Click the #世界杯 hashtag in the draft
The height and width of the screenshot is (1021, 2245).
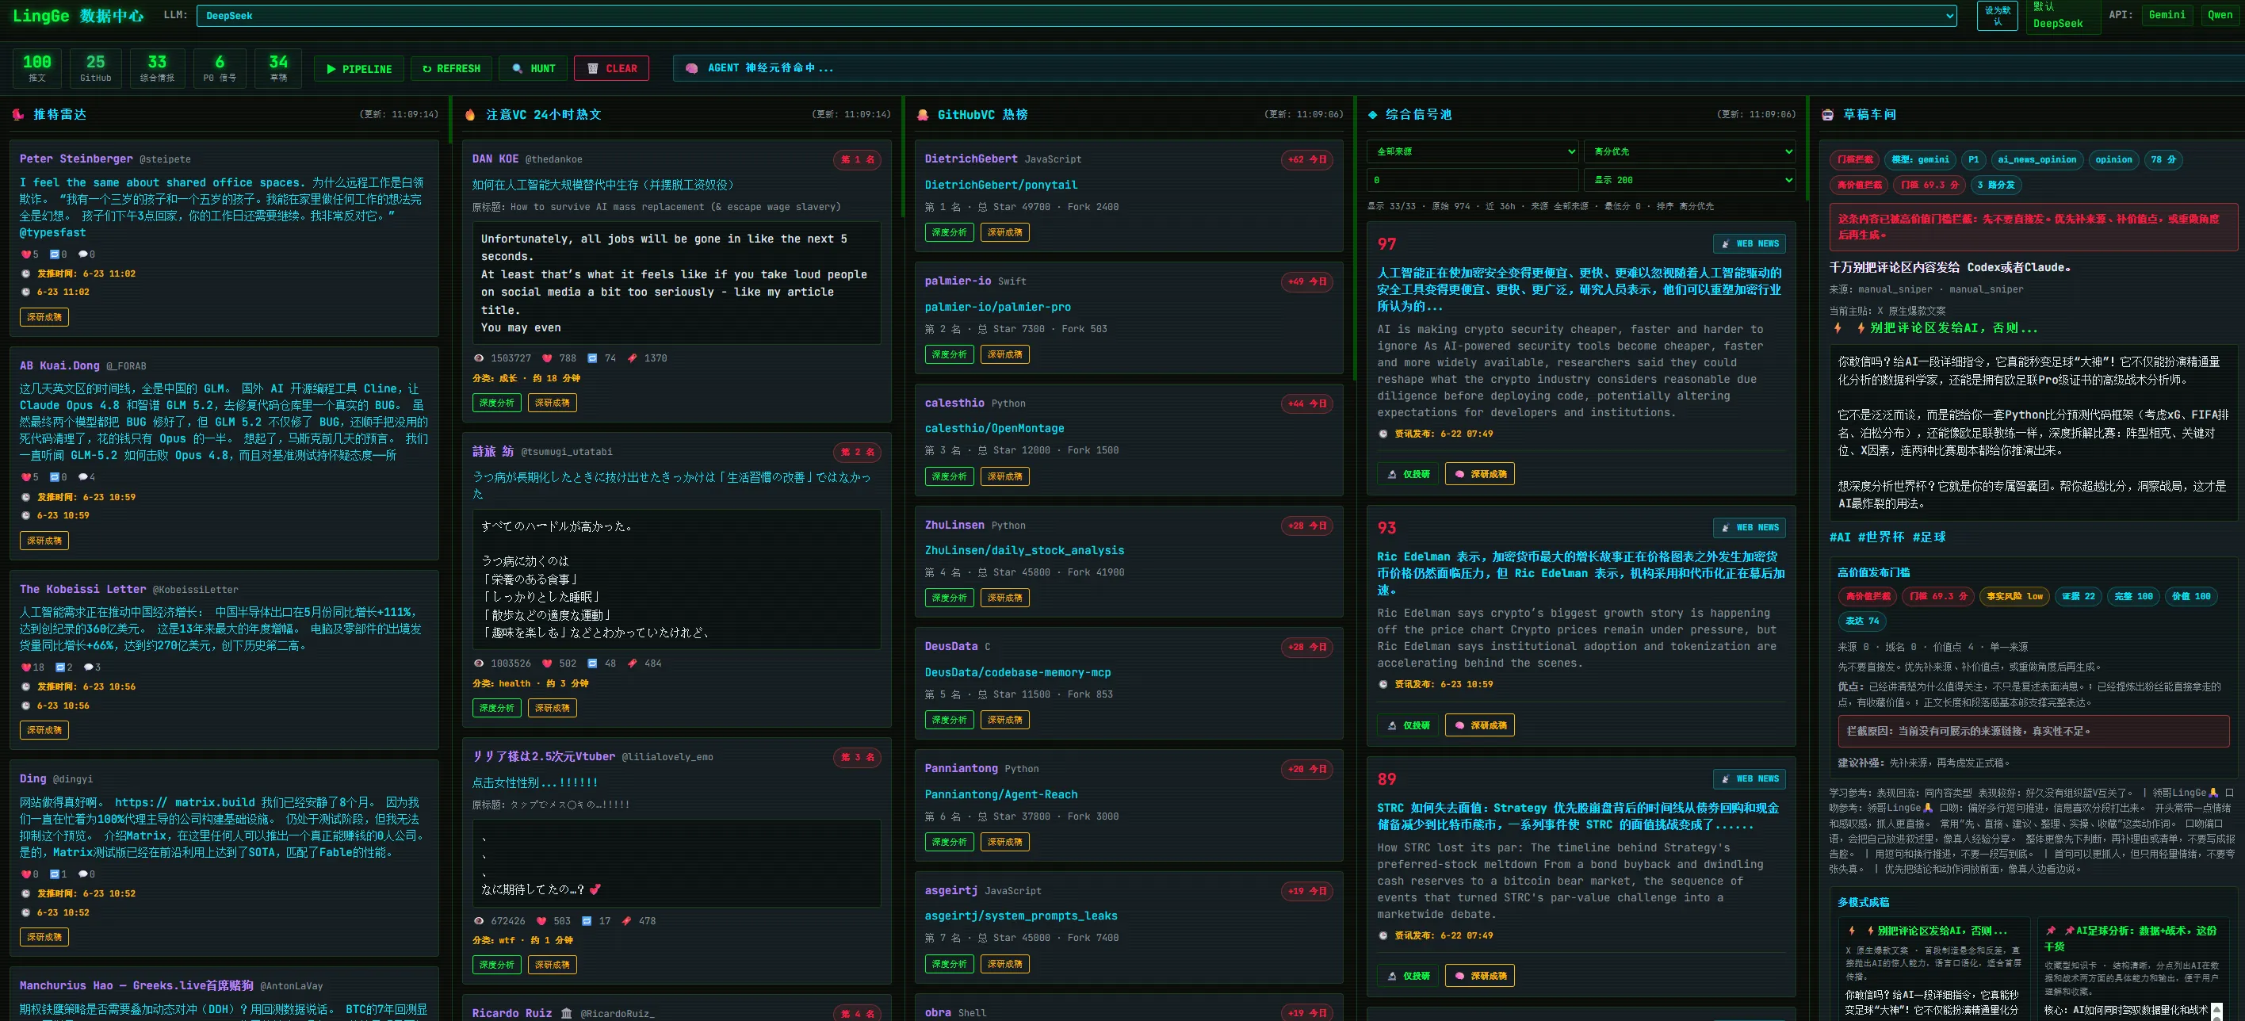point(1880,537)
